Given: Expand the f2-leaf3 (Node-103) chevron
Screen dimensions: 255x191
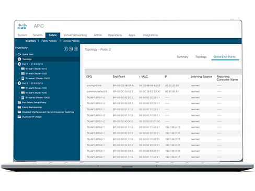Looking at the screenshot, I should coord(19,88).
